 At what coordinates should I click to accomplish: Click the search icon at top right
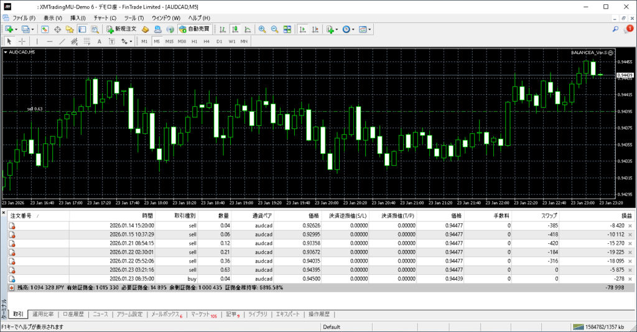615,29
